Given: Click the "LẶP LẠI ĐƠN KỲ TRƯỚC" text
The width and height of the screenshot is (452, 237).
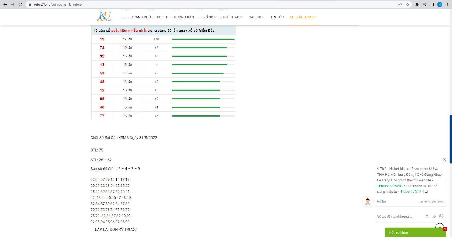Looking at the screenshot, I should pyautogui.click(x=116, y=229).
